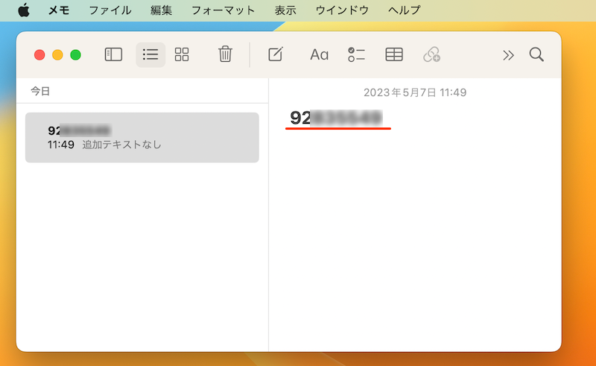This screenshot has width=596, height=366.
Task: Open the Apple menu
Action: pos(24,10)
